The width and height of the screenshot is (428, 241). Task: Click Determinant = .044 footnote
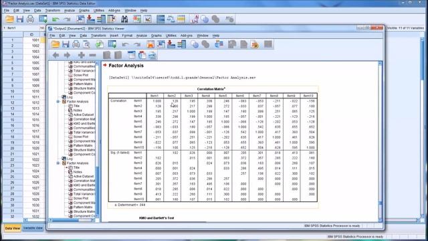pyautogui.click(x=130, y=205)
